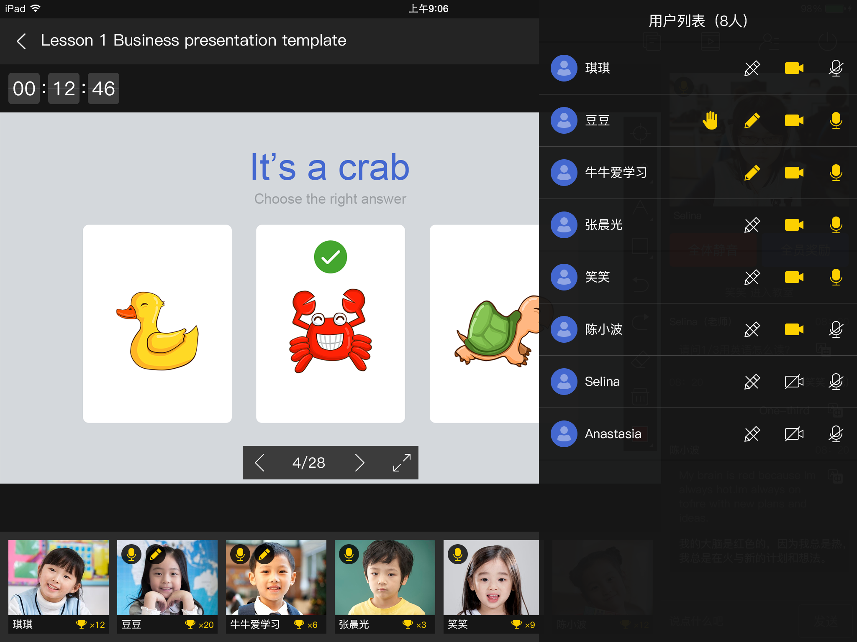Expand the fullscreen slide view
Screen dimensions: 857x642
[x=402, y=463]
